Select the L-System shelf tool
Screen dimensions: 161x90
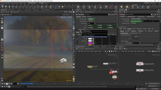(x=55, y=7)
